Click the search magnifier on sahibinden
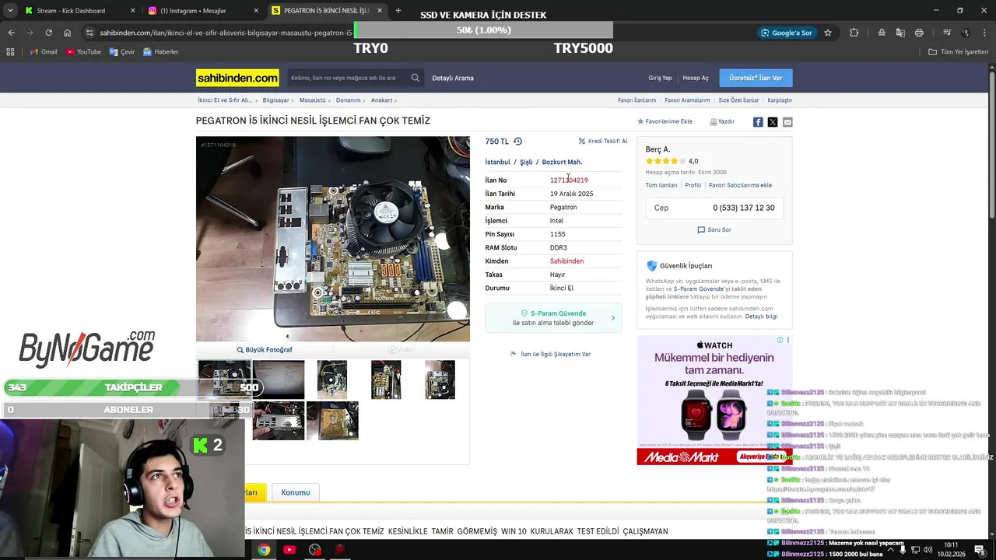 [x=416, y=78]
